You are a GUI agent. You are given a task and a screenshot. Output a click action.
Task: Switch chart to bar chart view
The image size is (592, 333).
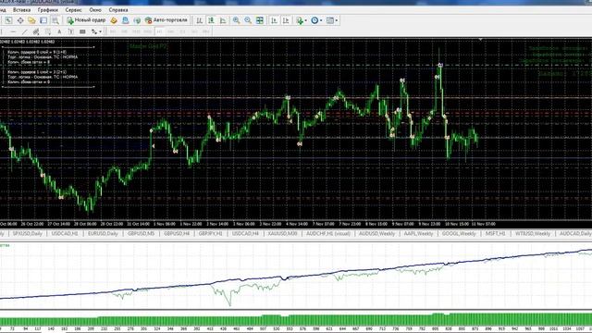pos(200,20)
